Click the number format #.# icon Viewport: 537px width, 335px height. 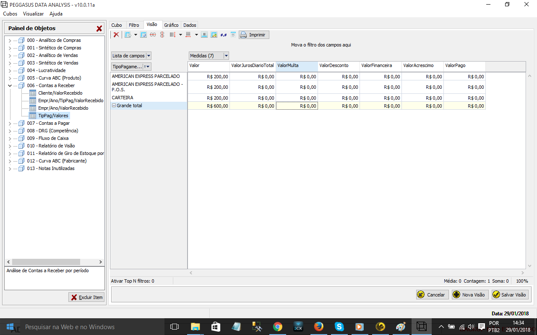[x=224, y=35]
